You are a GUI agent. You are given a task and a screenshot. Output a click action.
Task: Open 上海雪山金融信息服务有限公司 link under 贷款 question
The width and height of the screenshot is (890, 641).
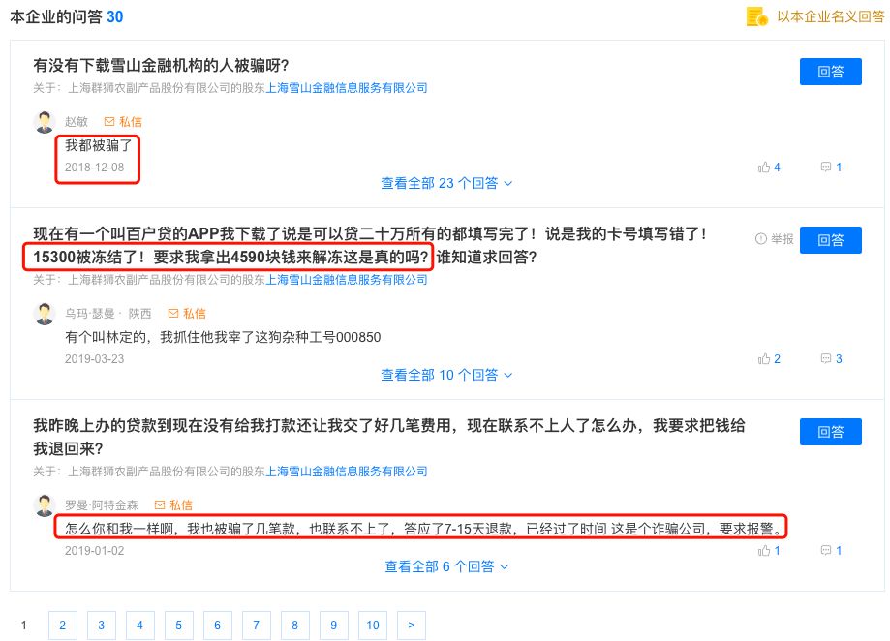pos(347,472)
